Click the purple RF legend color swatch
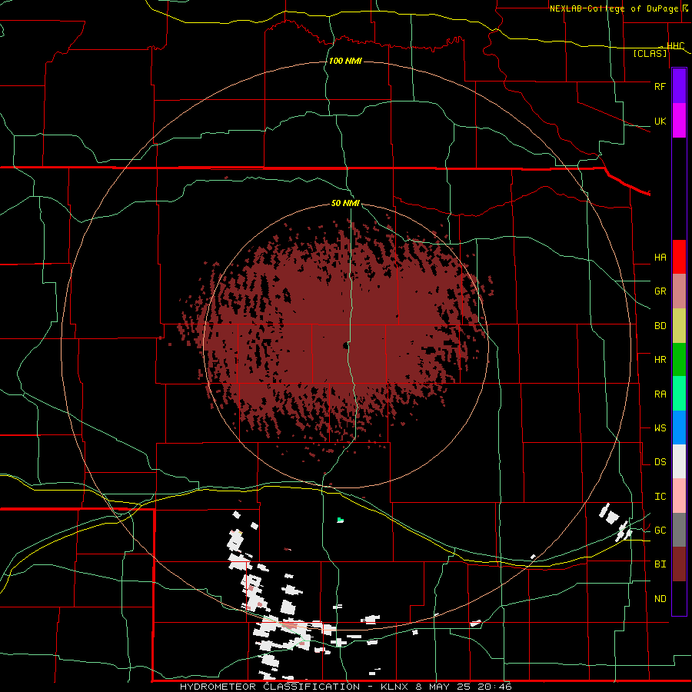The width and height of the screenshot is (692, 692). [x=679, y=86]
